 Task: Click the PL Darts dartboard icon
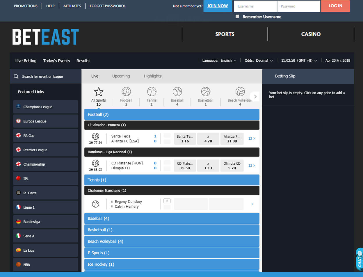tap(18, 193)
